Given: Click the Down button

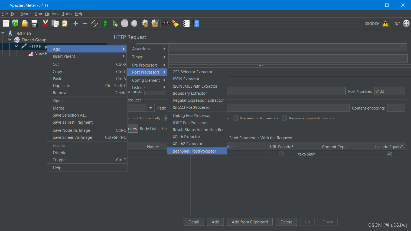Looking at the screenshot, I should (328, 222).
